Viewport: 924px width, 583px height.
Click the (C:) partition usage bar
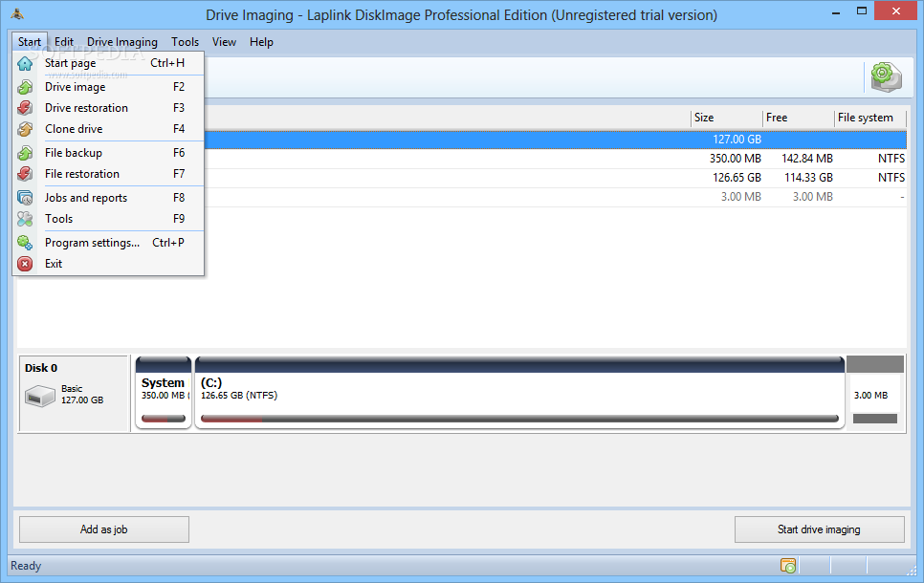519,419
